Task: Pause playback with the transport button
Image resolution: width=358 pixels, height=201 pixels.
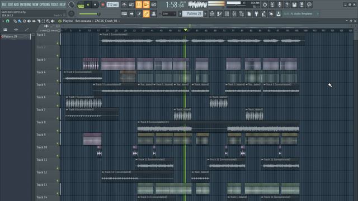Action: click(x=88, y=5)
